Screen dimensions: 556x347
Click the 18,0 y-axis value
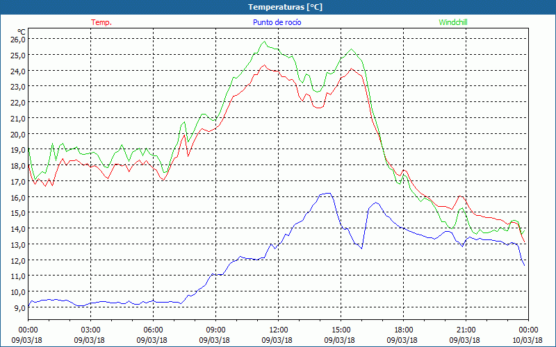(18, 165)
